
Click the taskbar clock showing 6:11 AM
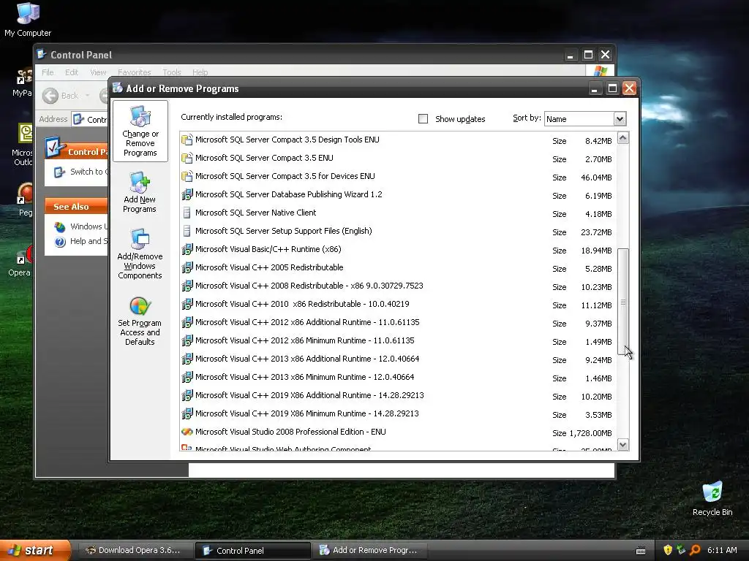point(722,550)
